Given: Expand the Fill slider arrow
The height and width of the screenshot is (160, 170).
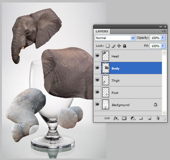Looking at the screenshot, I should [163, 46].
